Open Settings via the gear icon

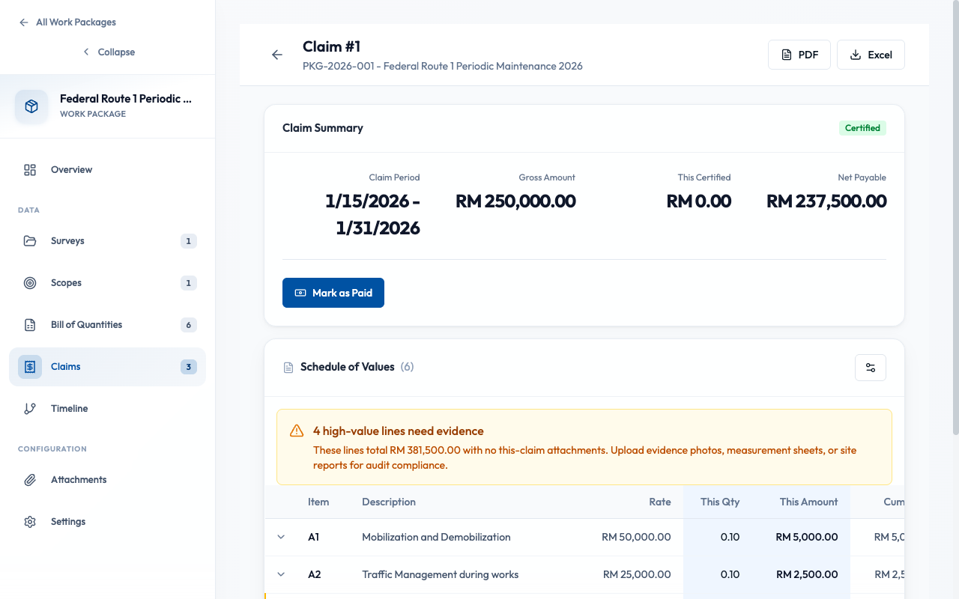[30, 521]
